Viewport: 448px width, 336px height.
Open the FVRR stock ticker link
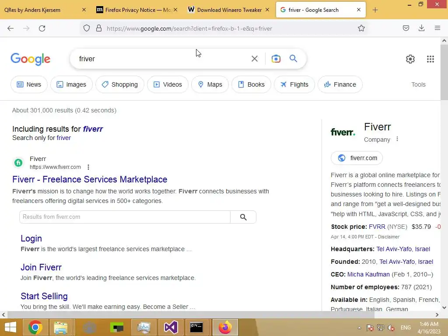click(377, 227)
